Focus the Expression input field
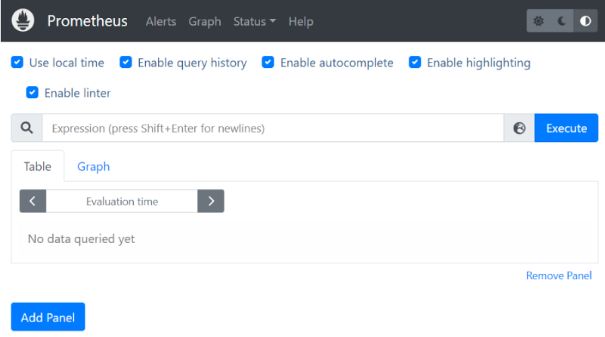Image resolution: width=605 pixels, height=337 pixels. point(273,128)
